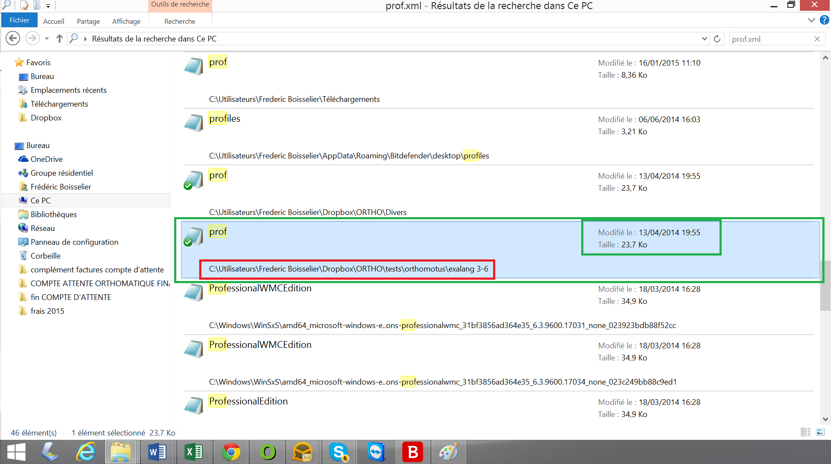Open the Help question mark icon

click(825, 20)
